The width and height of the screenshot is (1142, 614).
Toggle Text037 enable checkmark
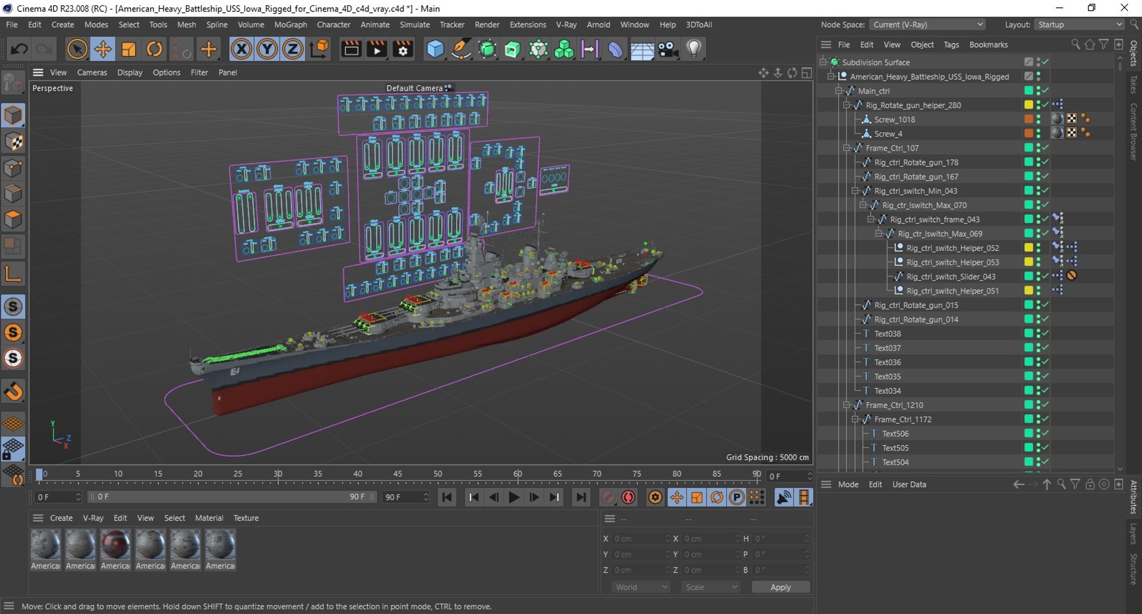click(1045, 347)
